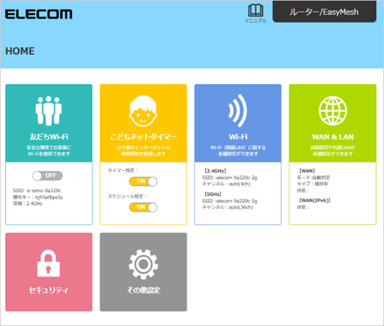The height and width of the screenshot is (326, 384).
Task: Click the Wi-Fi signal waves icon
Action: (x=238, y=111)
